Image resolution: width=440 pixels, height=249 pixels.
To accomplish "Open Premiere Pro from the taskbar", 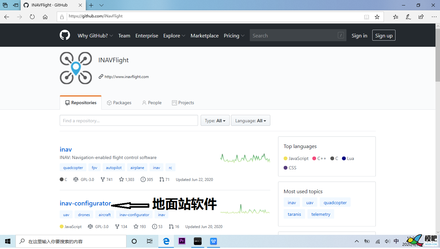I will (182, 241).
